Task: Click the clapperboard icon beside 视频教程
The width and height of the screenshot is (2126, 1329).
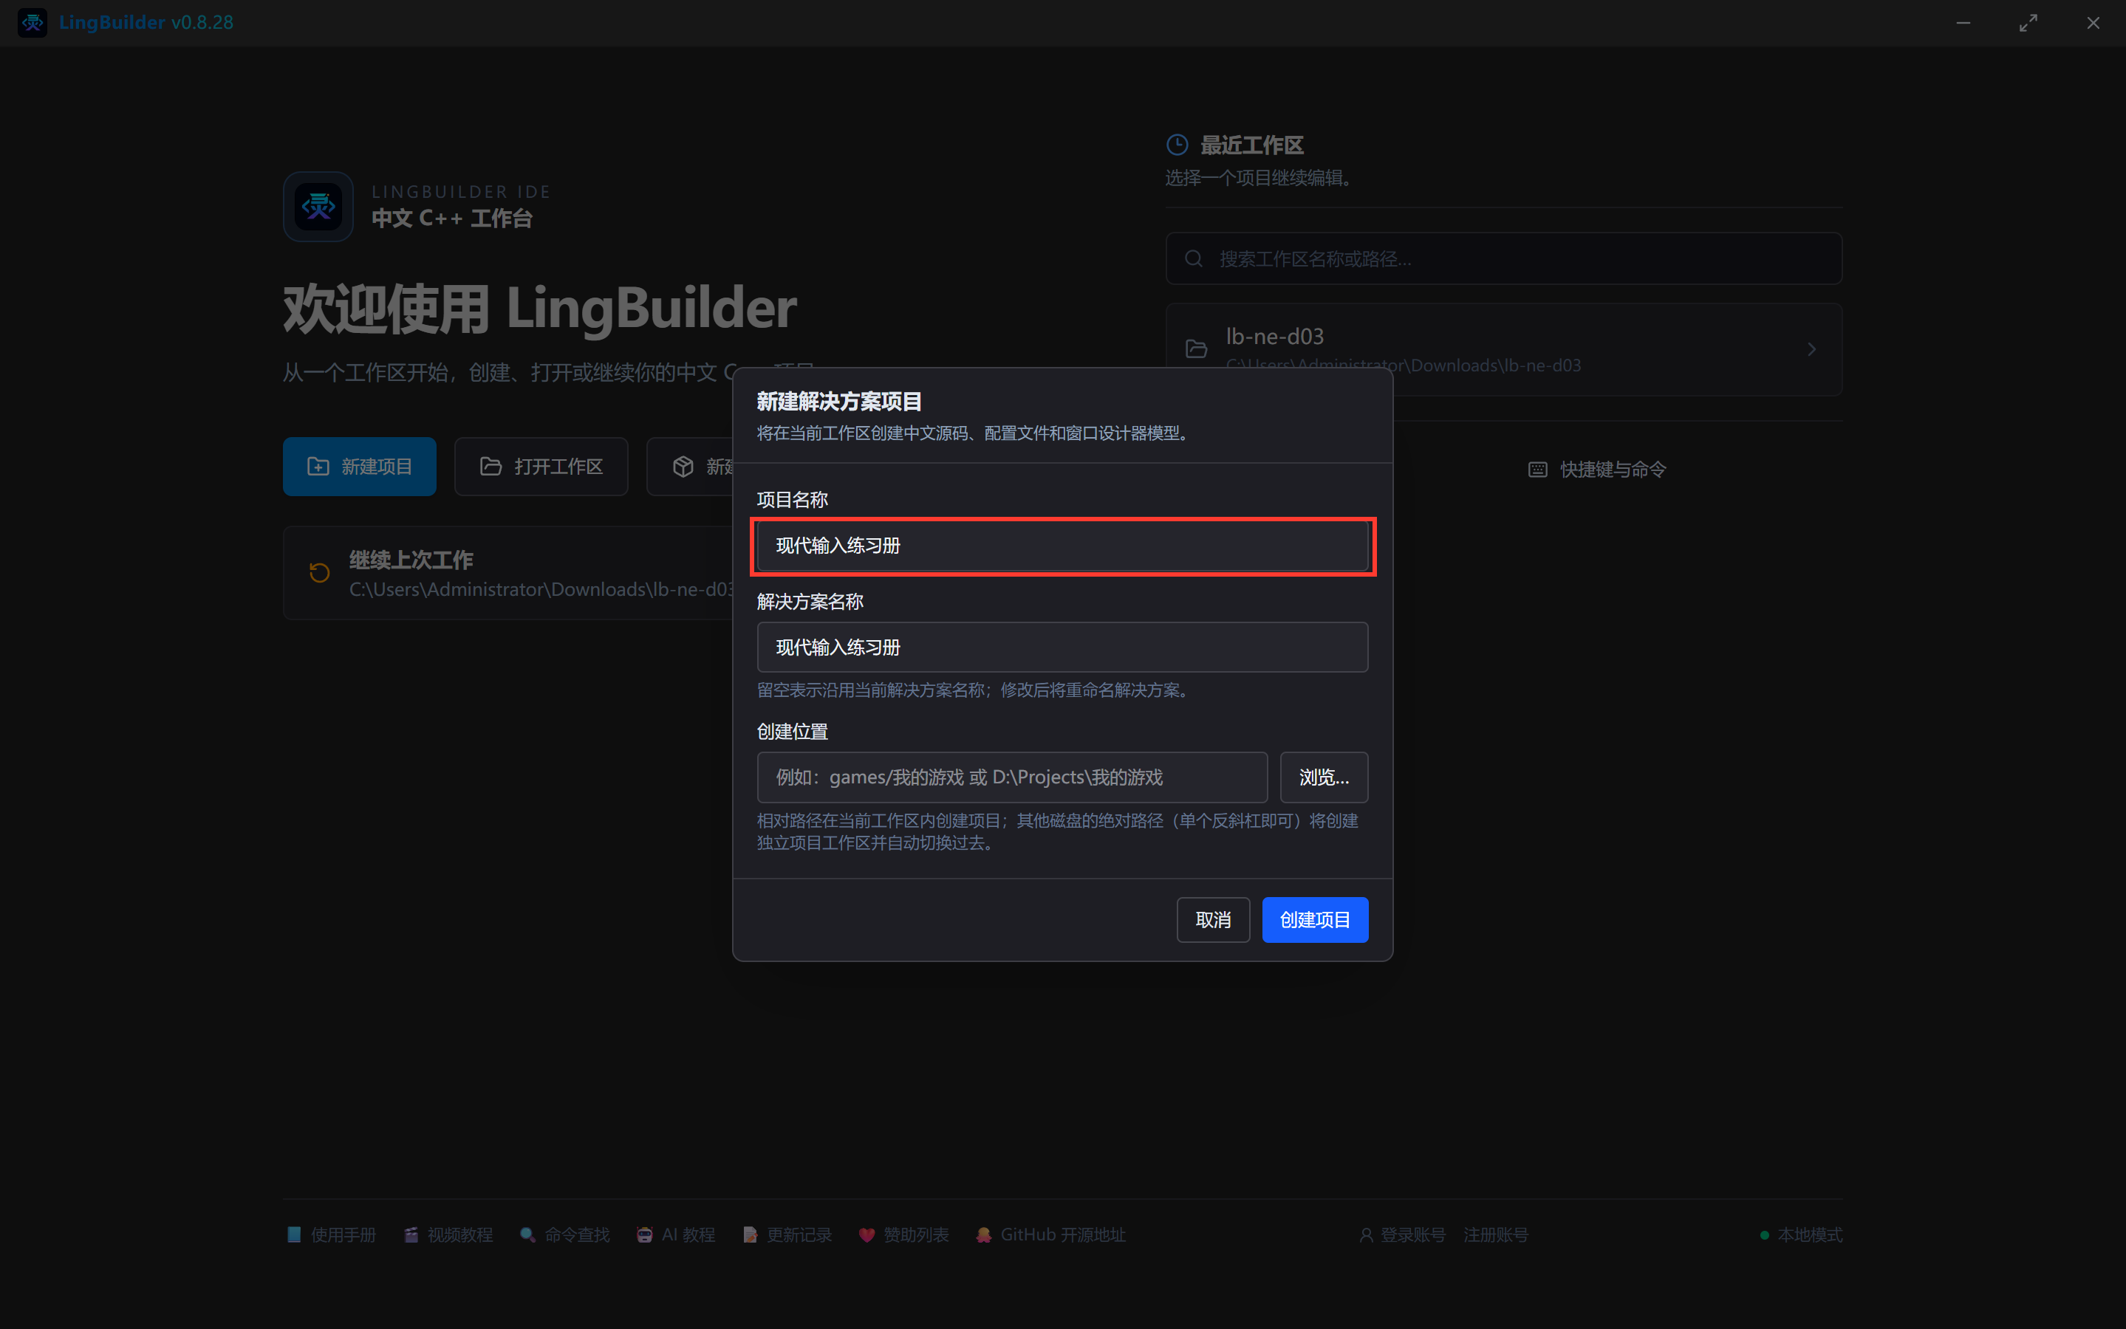Action: point(411,1235)
